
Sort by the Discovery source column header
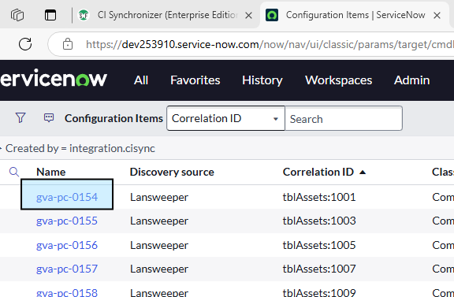point(172,172)
